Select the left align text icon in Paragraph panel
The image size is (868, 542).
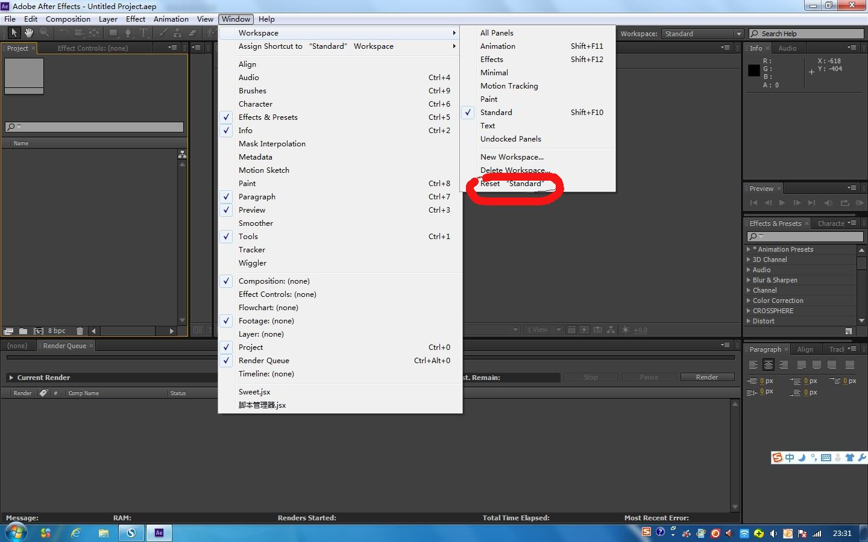[753, 364]
